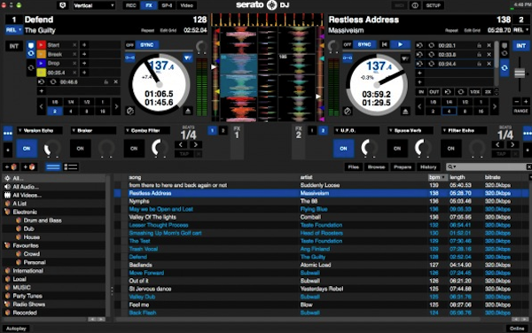
Task: Delete the Start cue point
Action: (74, 44)
